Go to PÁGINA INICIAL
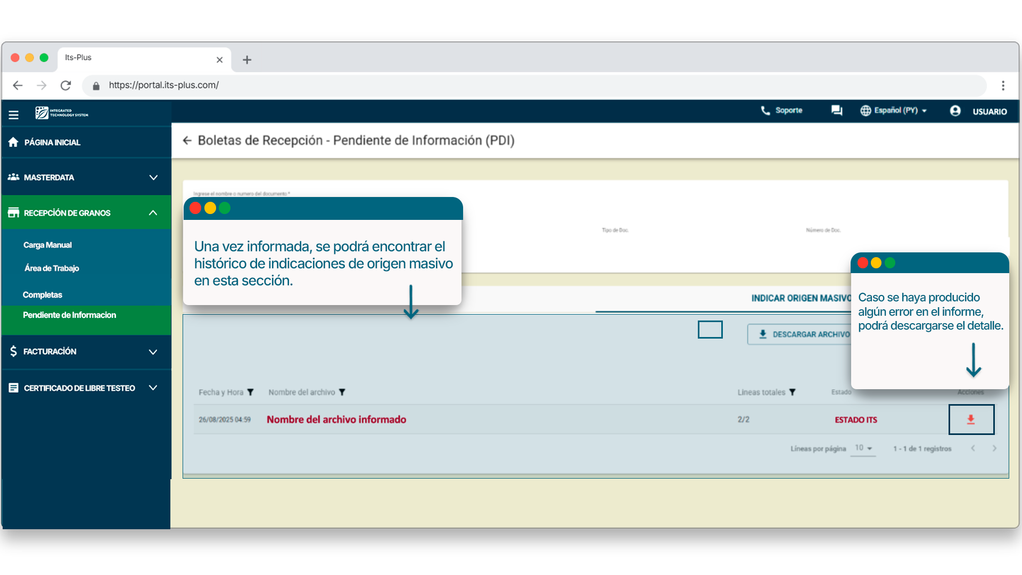The image size is (1022, 575). [52, 142]
